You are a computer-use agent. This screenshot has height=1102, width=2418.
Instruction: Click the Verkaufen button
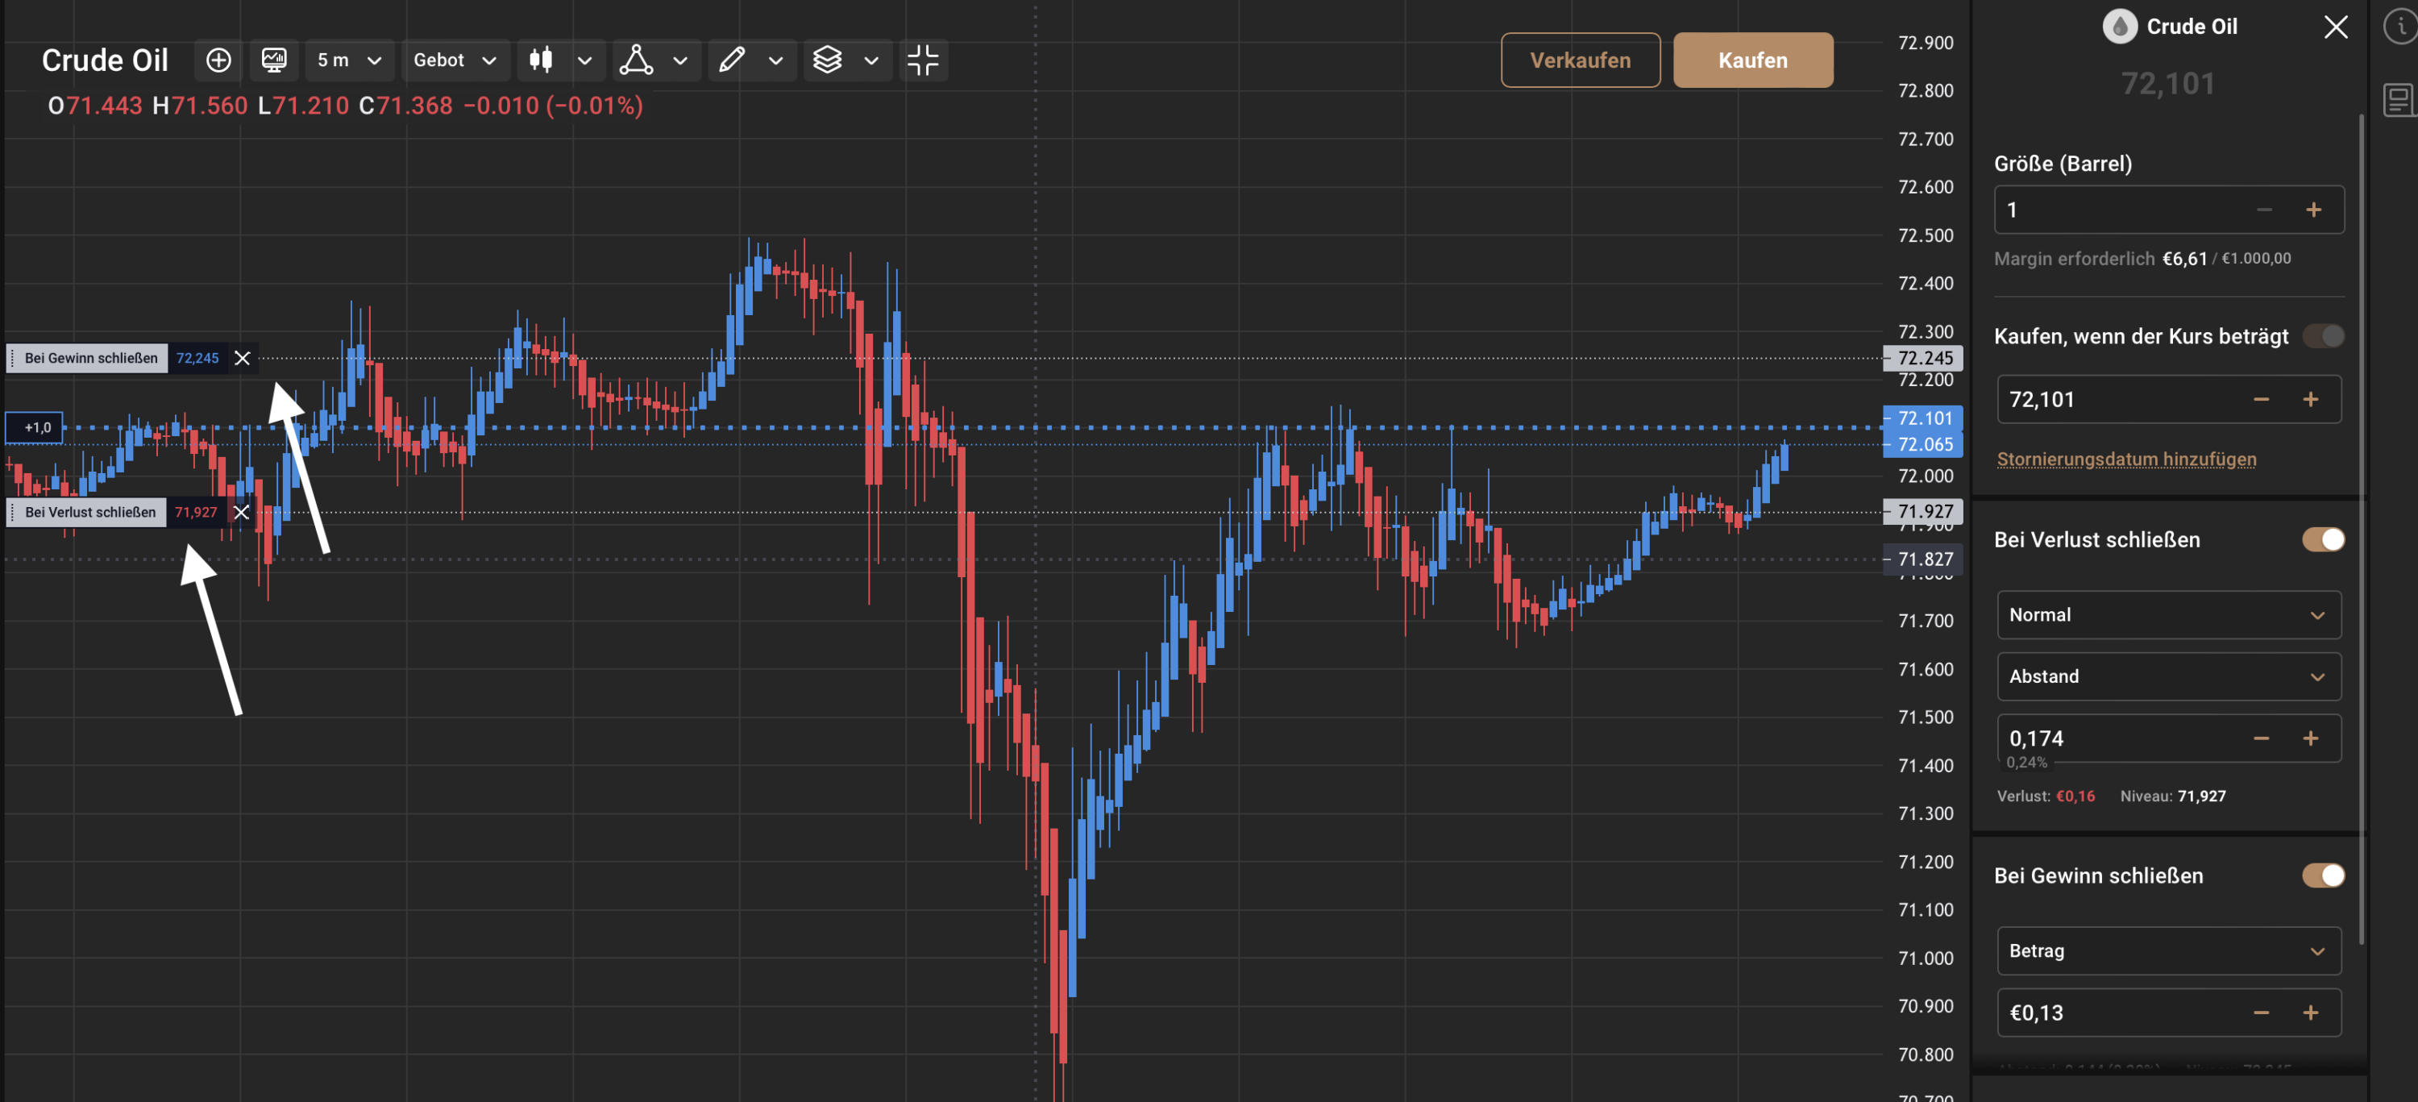[x=1580, y=60]
